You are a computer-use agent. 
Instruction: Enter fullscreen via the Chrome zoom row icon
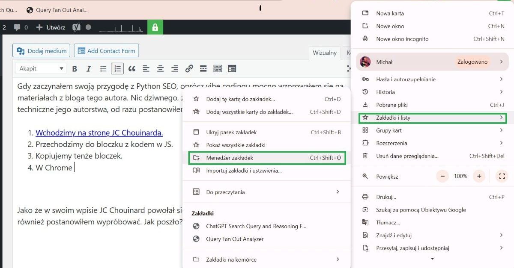502,176
